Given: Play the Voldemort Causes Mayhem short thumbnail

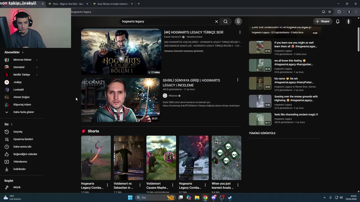Looking at the screenshot, I should [161, 158].
